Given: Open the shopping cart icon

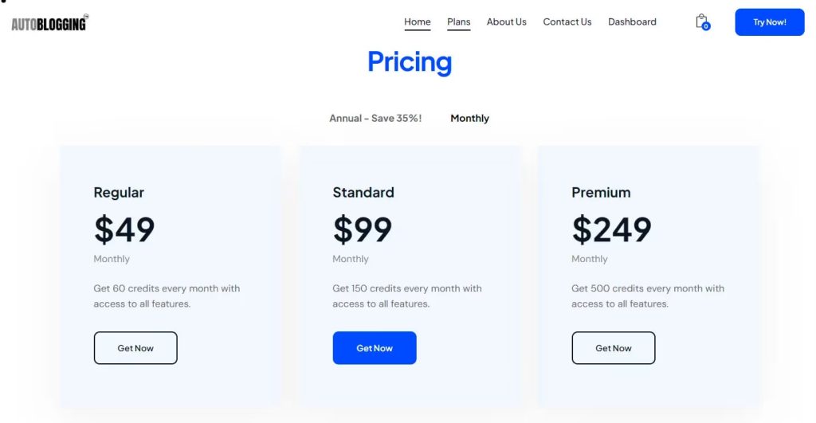Looking at the screenshot, I should click(701, 22).
